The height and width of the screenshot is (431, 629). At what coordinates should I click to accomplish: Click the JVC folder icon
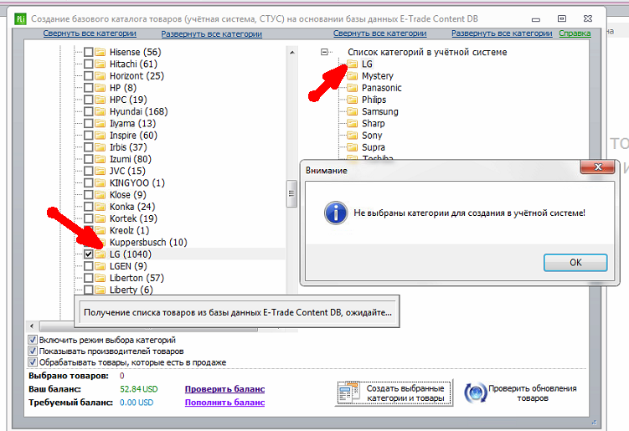[x=101, y=172]
